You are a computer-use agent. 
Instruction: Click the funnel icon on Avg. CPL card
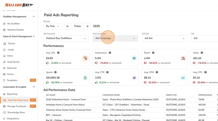tap(85, 58)
